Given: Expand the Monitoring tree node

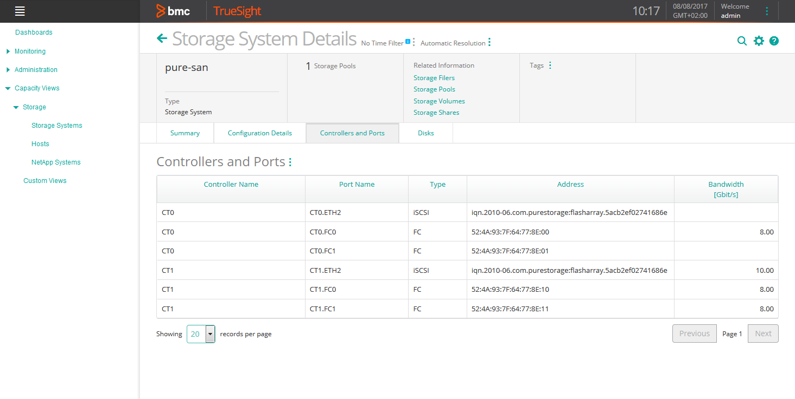Looking at the screenshot, I should pos(8,51).
